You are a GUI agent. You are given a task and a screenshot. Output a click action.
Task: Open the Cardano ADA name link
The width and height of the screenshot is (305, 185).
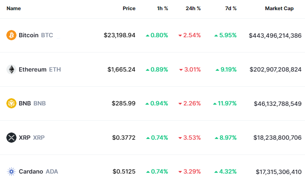38,171
